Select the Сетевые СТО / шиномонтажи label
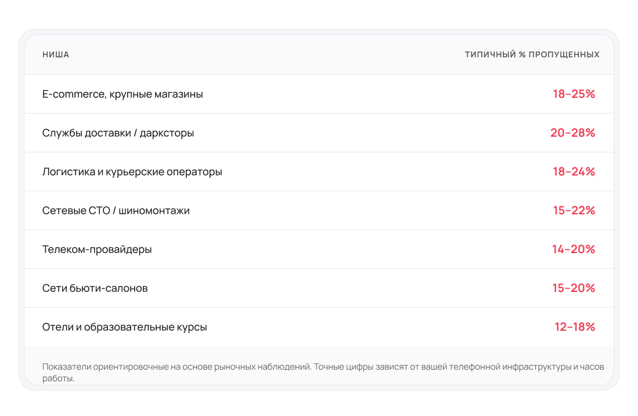 [116, 210]
